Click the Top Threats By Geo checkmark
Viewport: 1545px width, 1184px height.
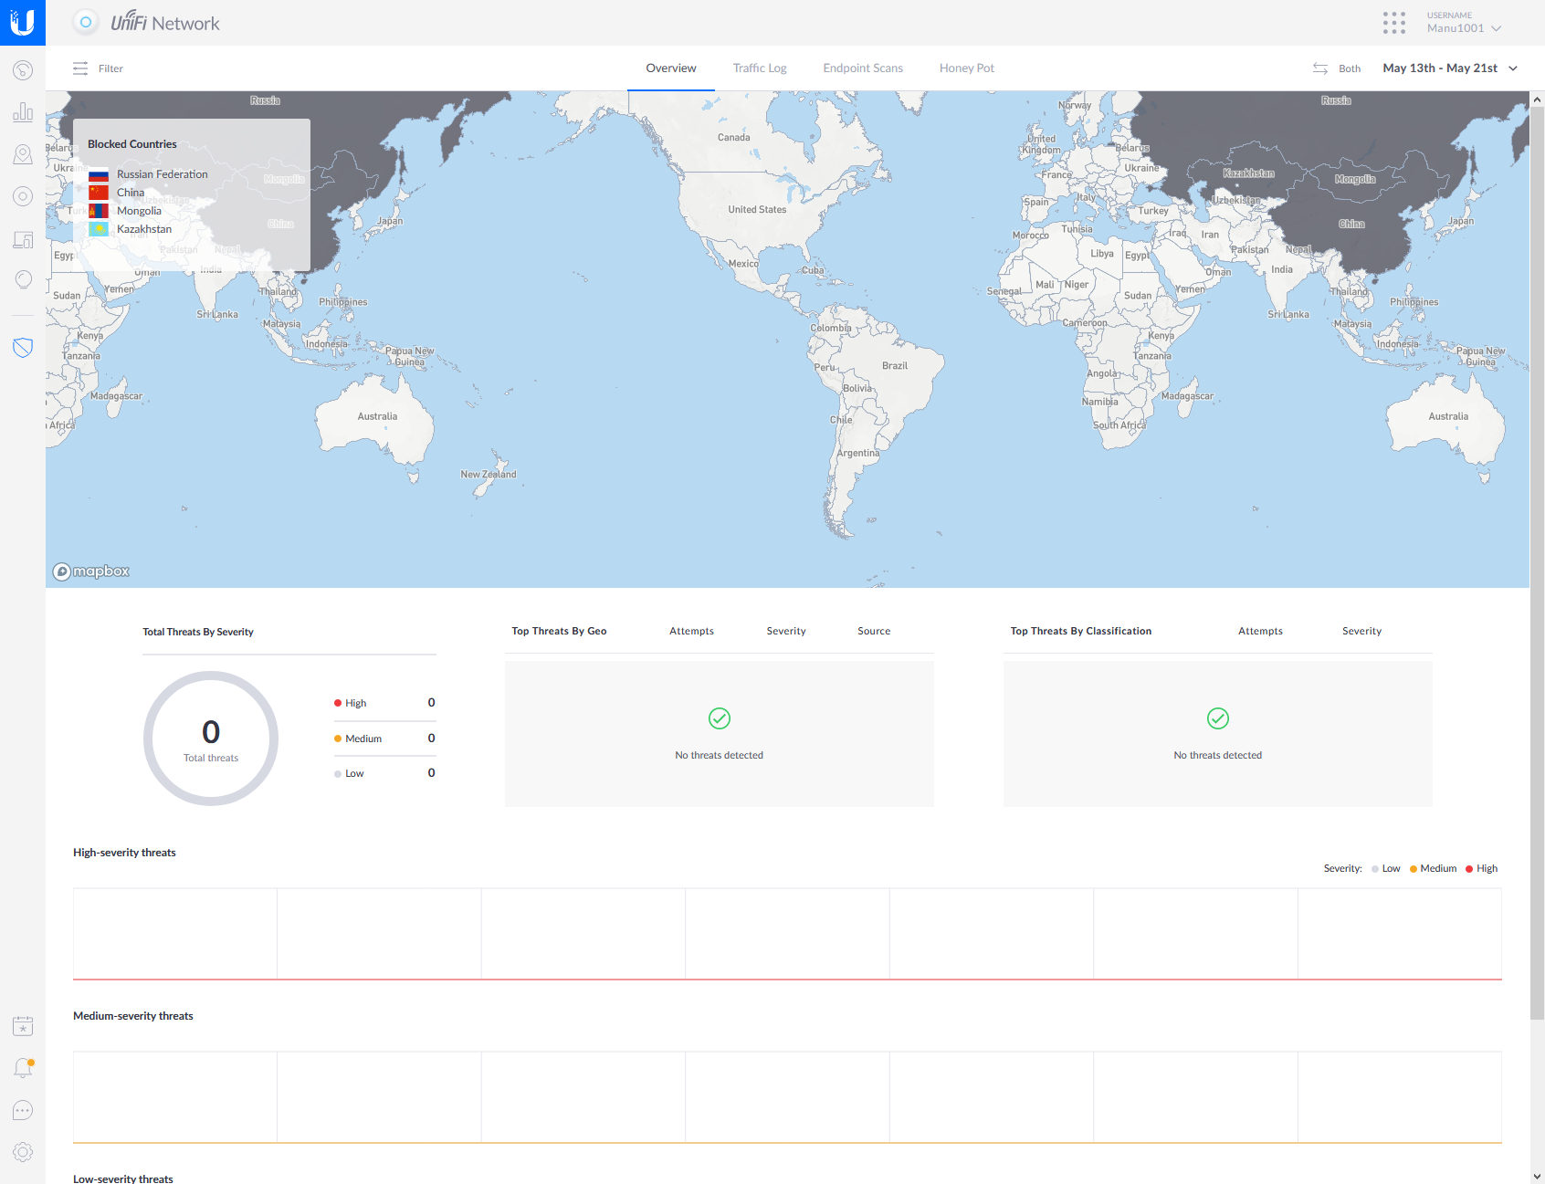pyautogui.click(x=720, y=718)
